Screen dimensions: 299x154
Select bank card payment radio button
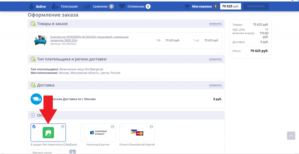pyautogui.click(x=122, y=127)
